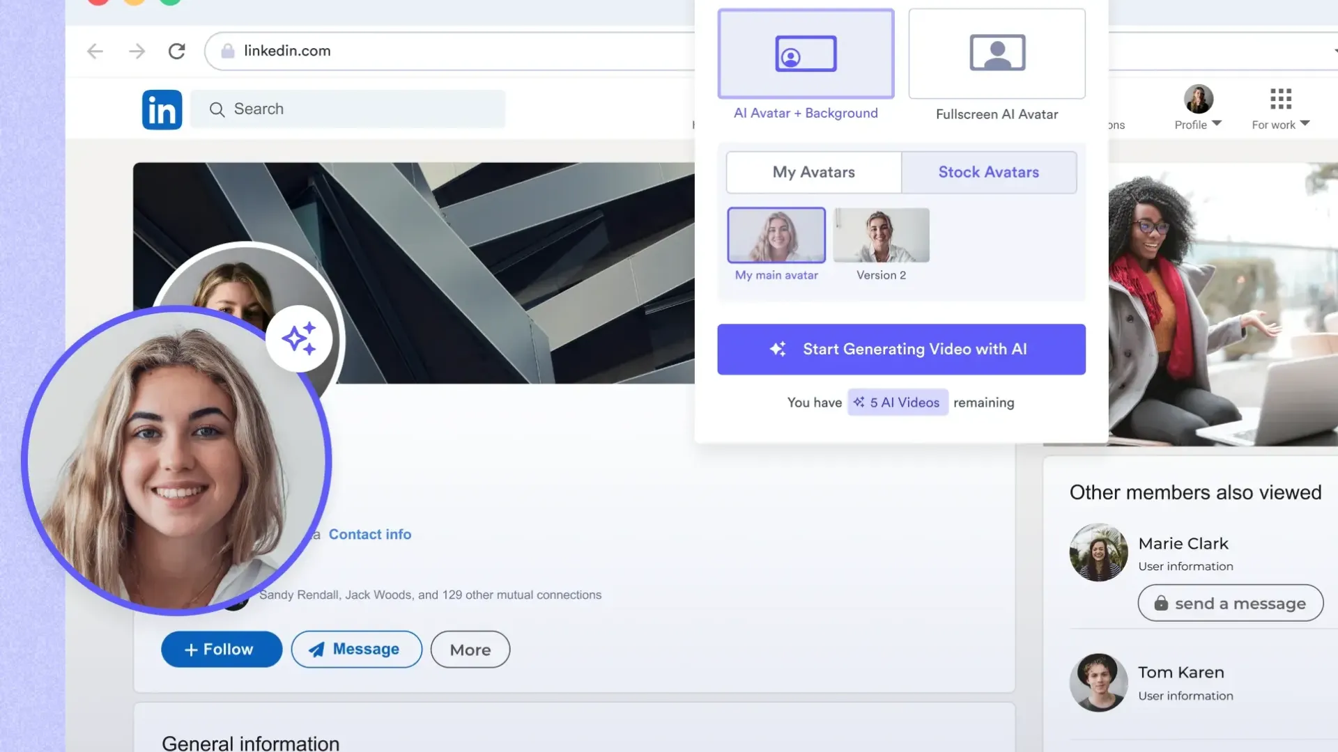Choose the Version 2 avatar thumbnail

click(881, 235)
